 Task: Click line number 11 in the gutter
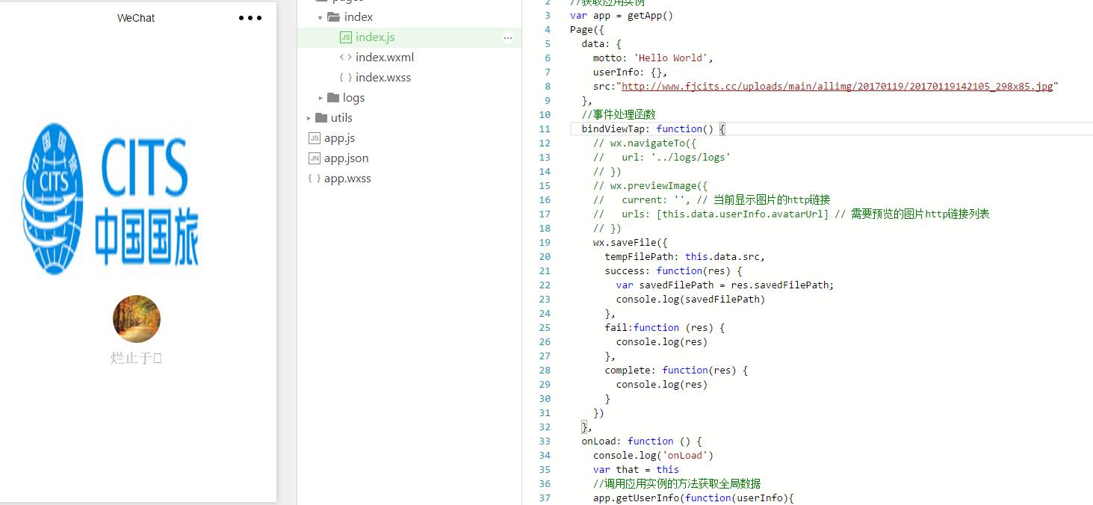[x=545, y=128]
